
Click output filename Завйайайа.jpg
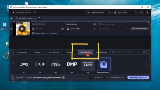click(71, 24)
